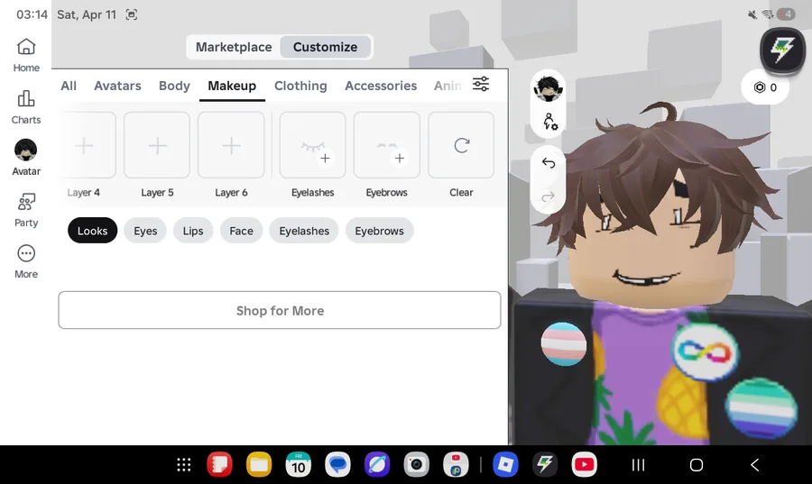The height and width of the screenshot is (484, 812).
Task: Open the Avatar section in sidebar
Action: tap(26, 158)
